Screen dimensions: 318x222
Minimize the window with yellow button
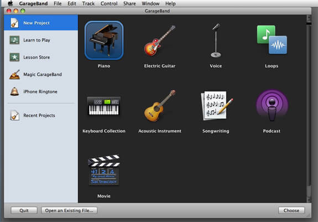16,11
